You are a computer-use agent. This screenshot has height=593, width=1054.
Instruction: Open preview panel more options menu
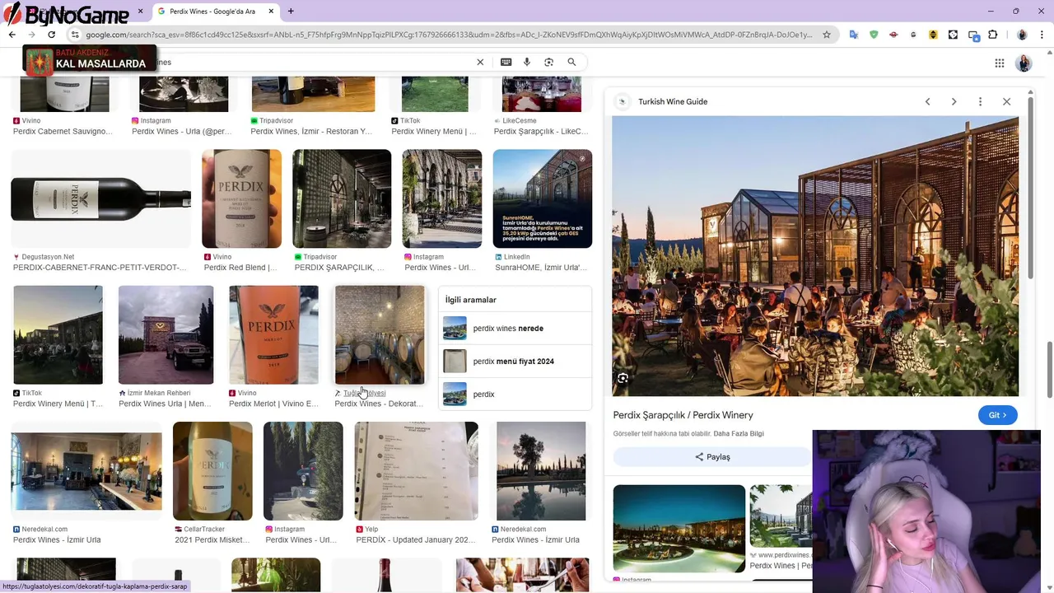click(x=980, y=101)
